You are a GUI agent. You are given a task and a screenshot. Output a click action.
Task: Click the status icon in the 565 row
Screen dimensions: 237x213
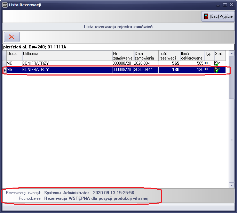click(x=218, y=63)
